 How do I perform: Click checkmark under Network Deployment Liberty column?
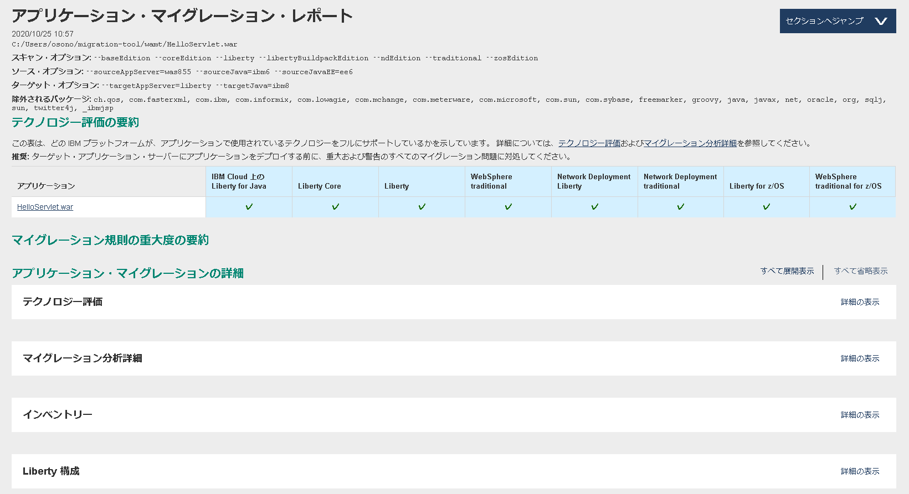coord(595,207)
